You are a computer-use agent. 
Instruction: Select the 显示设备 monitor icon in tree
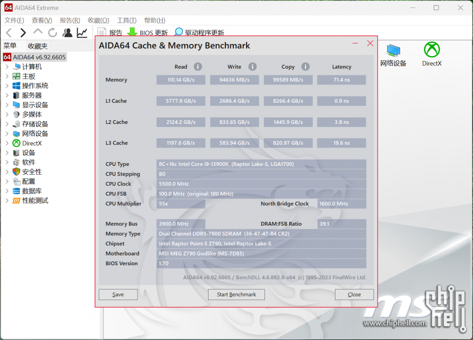[16, 105]
